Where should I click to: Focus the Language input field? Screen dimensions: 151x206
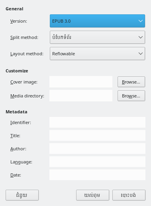point(97,162)
